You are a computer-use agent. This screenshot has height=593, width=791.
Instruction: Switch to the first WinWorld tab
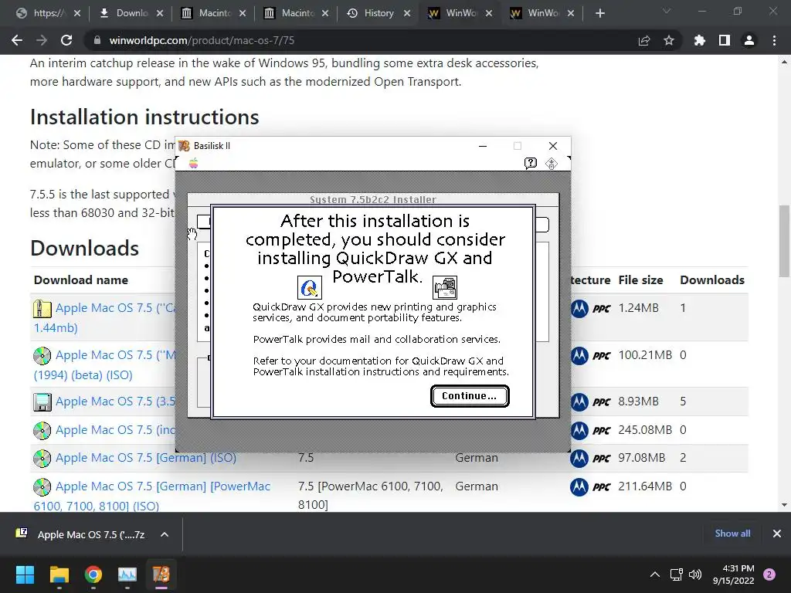pyautogui.click(x=460, y=13)
